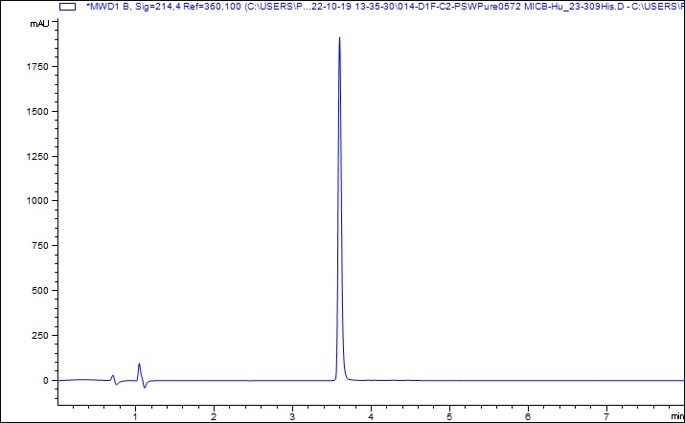The image size is (685, 423).
Task: Click the 4 minute x-axis label
Action: tap(371, 416)
